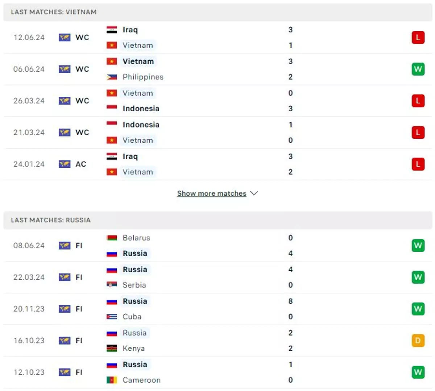This screenshot has width=435, height=391.
Task: Click the Belarus flag icon
Action: click(112, 238)
